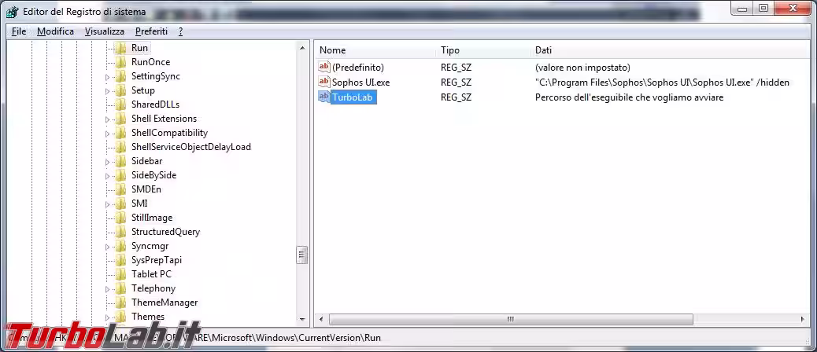Image resolution: width=817 pixels, height=352 pixels.
Task: Click the tree pane scroll-up arrow
Action: (x=302, y=48)
